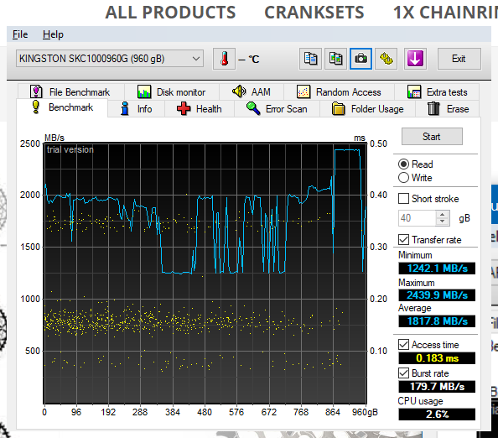Click the copy screenshot to clipboard icon
498x438 pixels.
[x=335, y=59]
